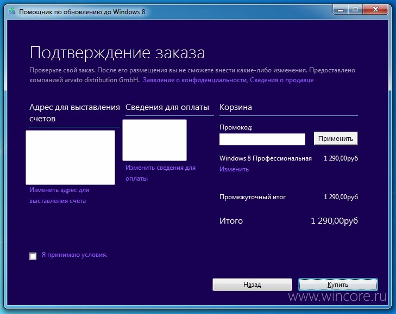Click 'Изменить сведения для оплаты' link
Screen dimensions: 396x314
coord(160,173)
